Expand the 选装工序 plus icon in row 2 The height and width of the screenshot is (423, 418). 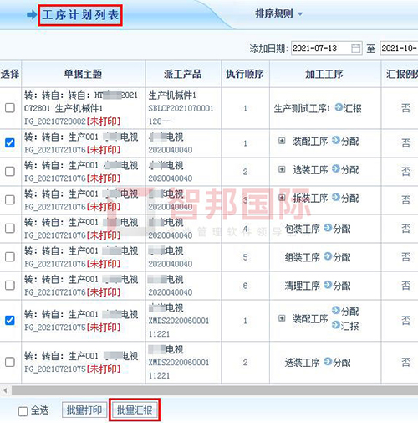click(282, 169)
